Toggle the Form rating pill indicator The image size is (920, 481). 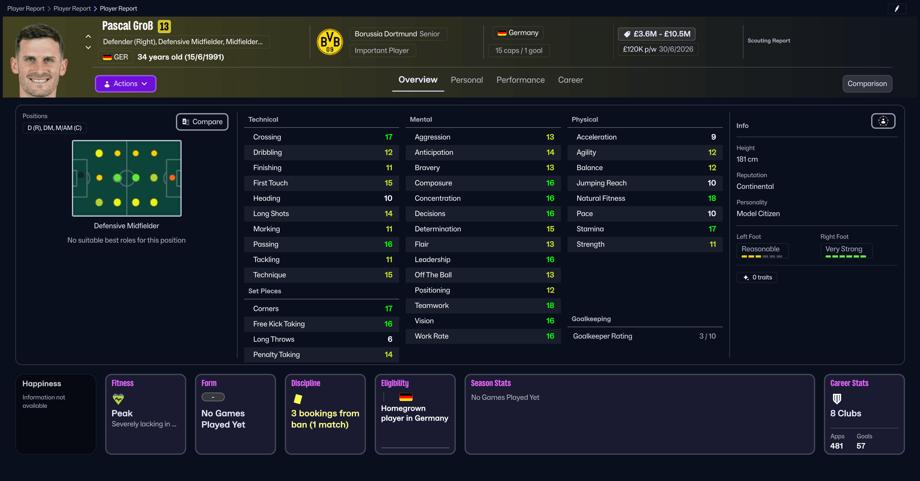point(213,397)
